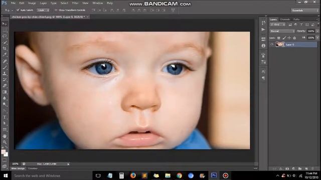This screenshot has height=180, width=321.
Task: Select the Rectangular Marquee tool
Action: click(x=5, y=30)
